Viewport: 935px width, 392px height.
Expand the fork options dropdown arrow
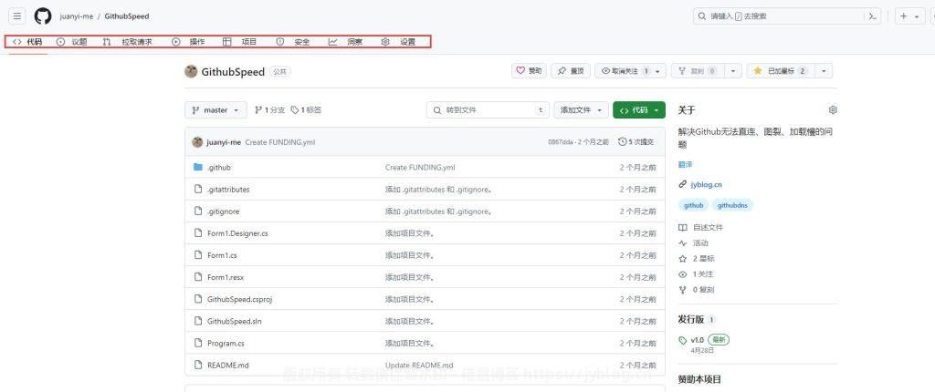tap(733, 71)
